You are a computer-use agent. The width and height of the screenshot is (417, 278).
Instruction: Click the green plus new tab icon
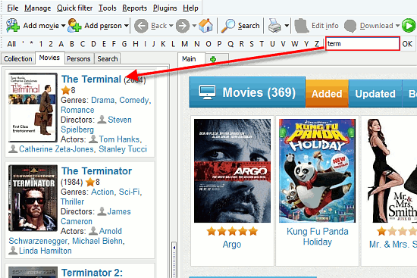pos(213,59)
